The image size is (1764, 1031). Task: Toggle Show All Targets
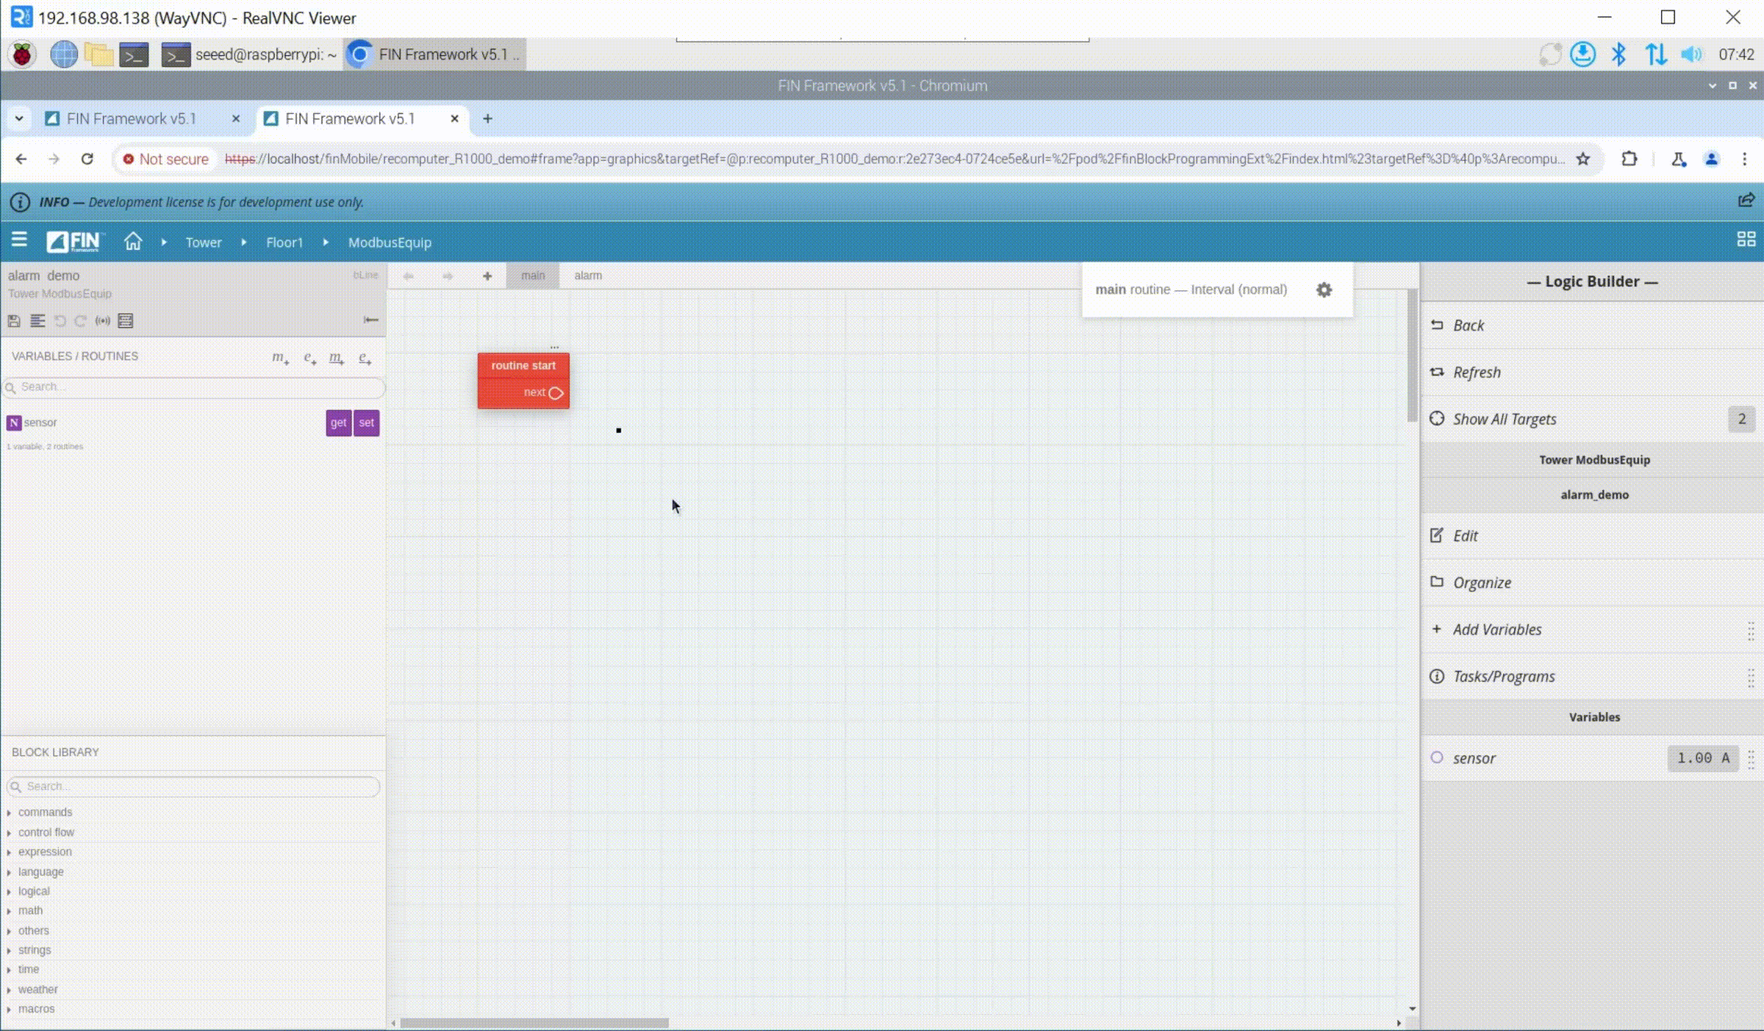(1505, 419)
